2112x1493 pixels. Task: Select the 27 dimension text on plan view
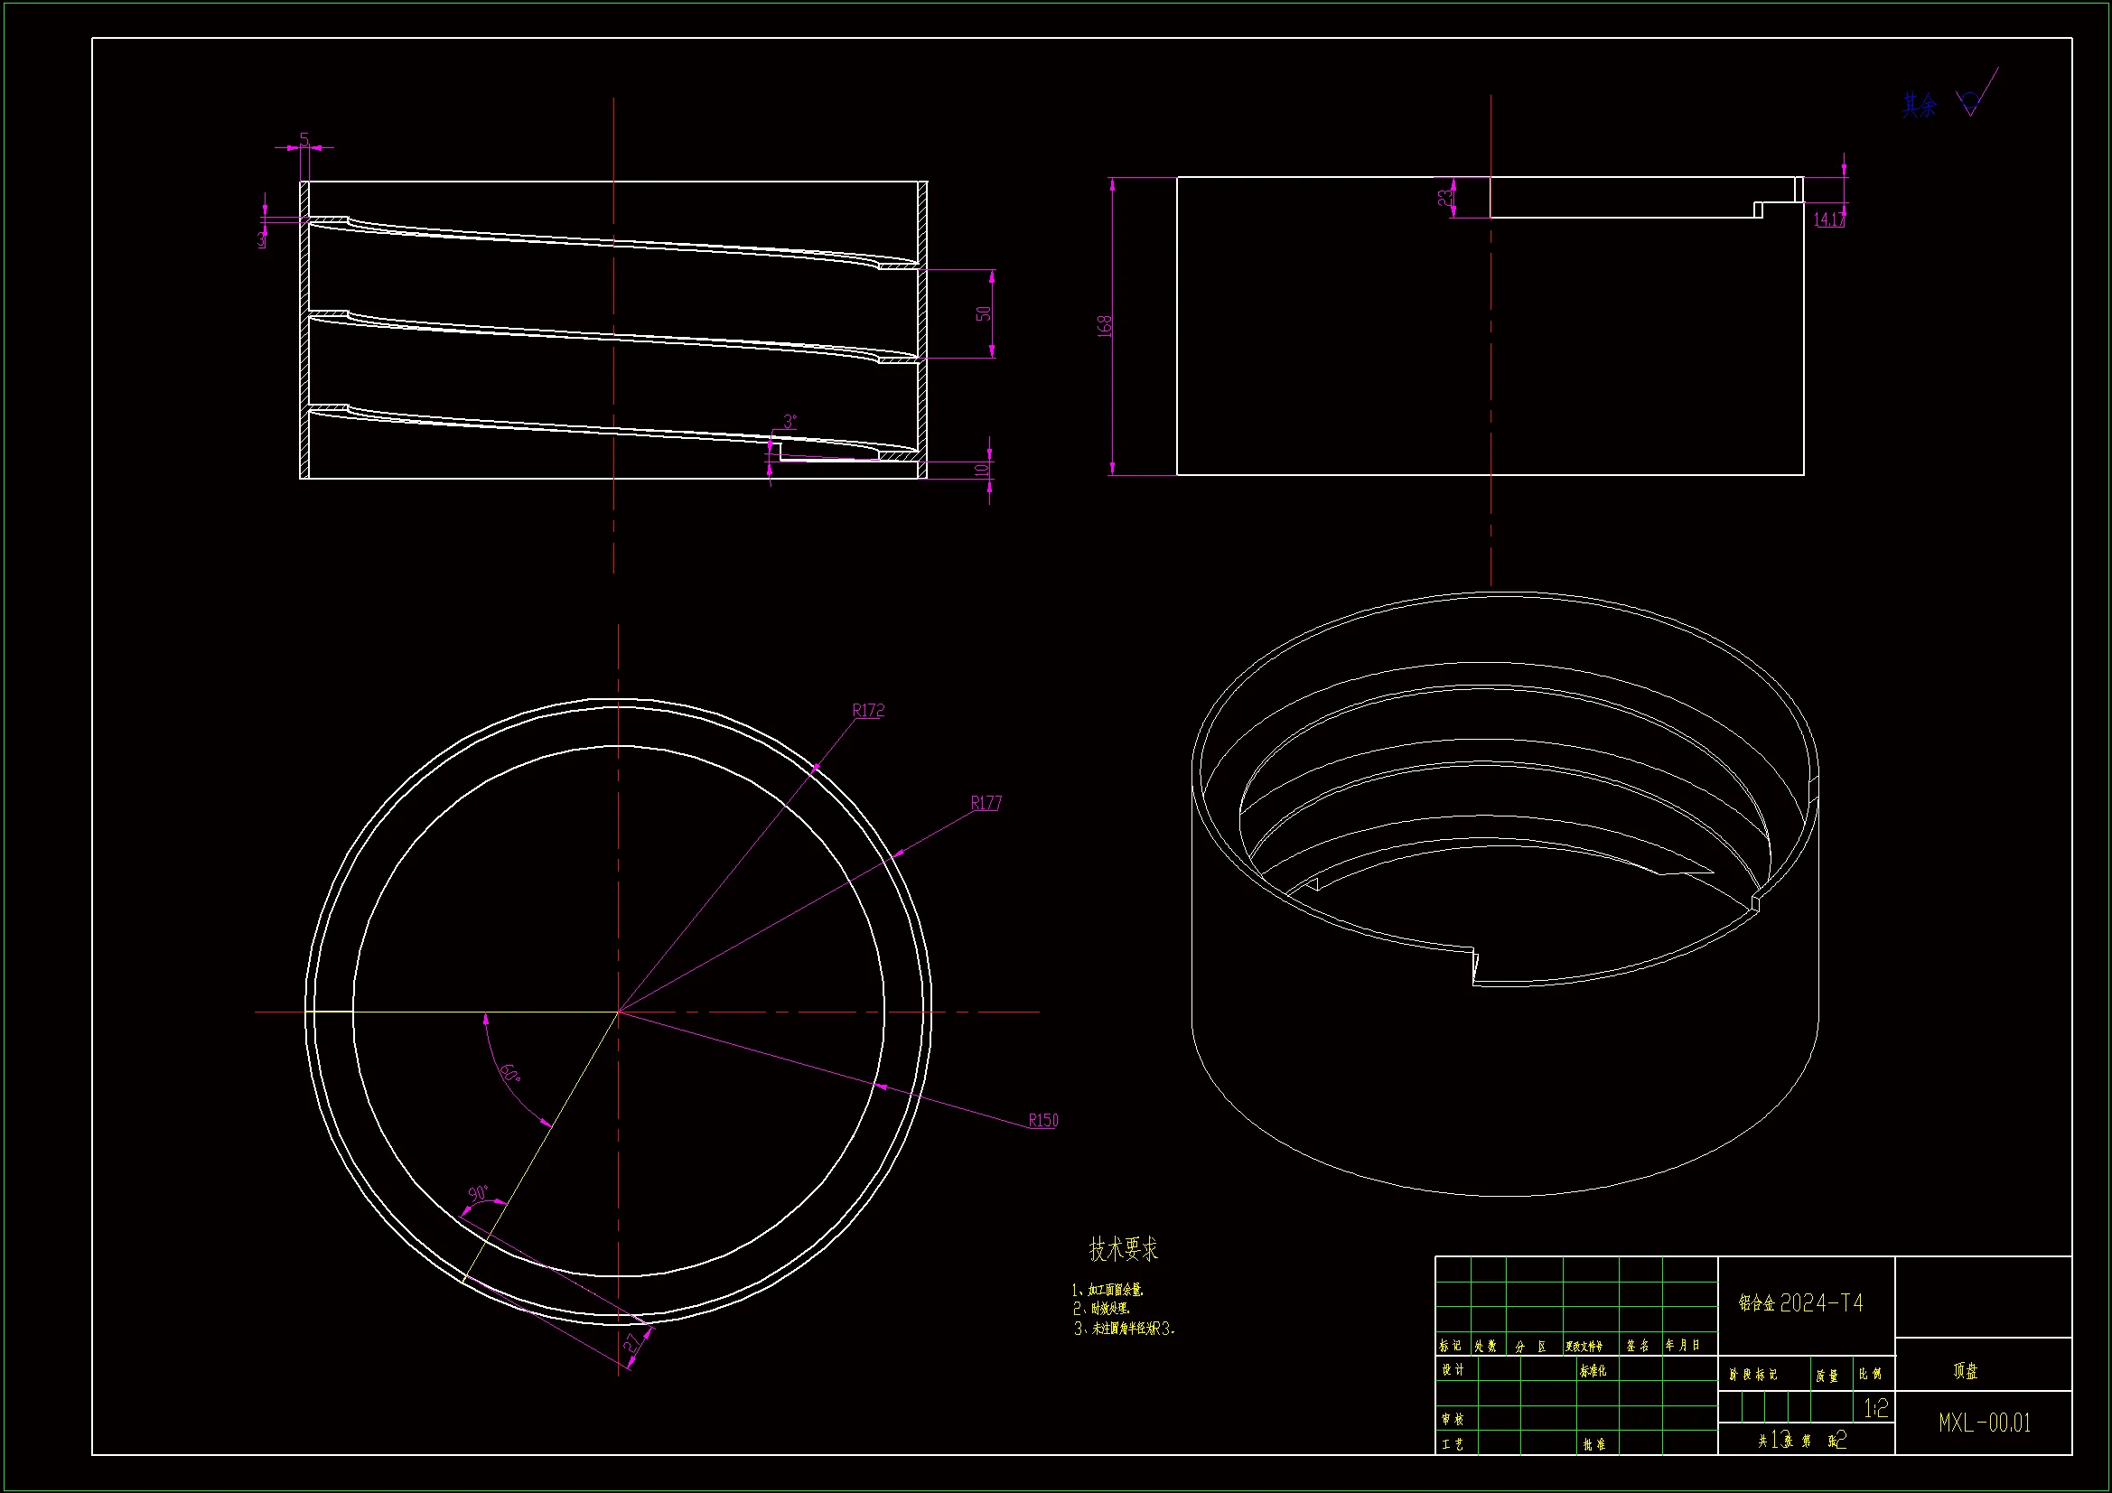coord(634,1343)
